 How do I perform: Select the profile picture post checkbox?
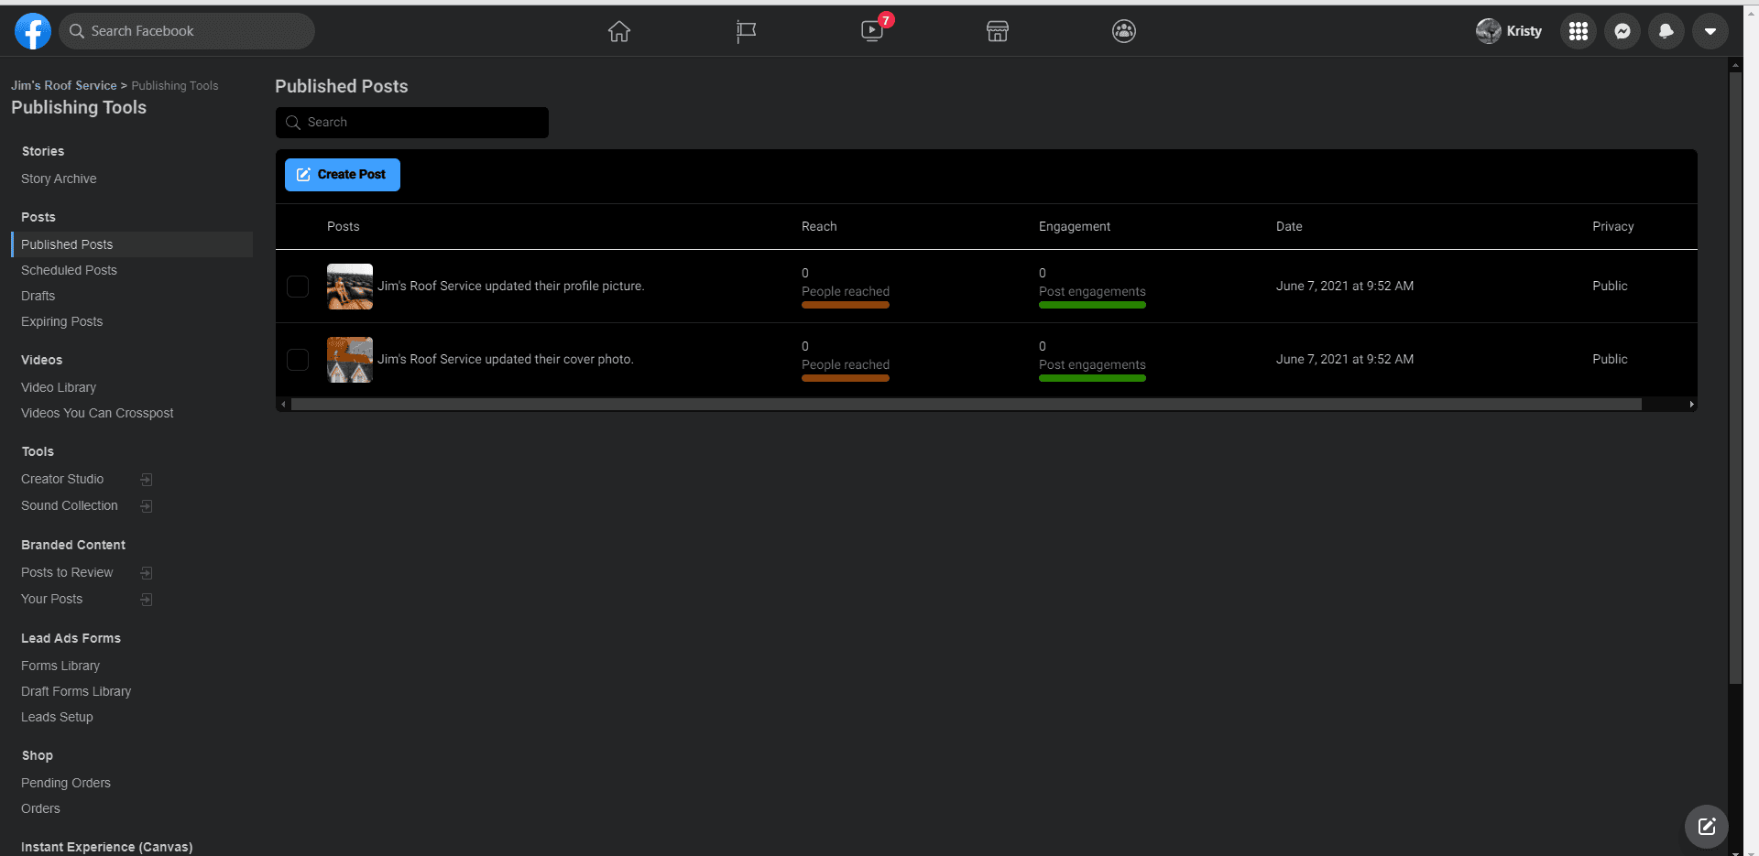[x=298, y=287]
